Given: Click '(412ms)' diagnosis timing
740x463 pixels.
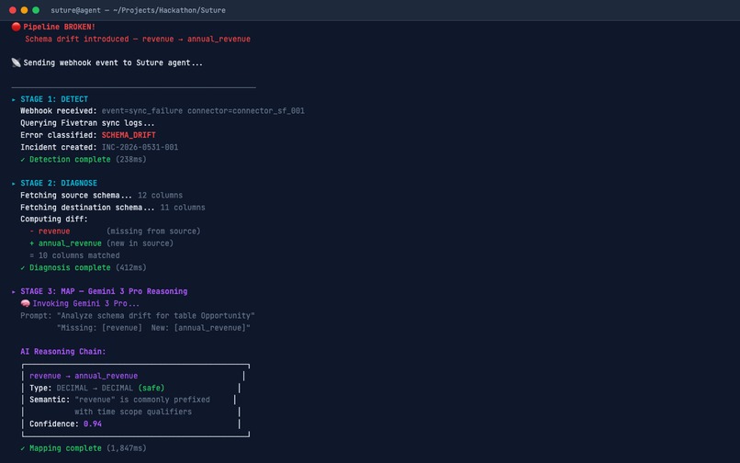Looking at the screenshot, I should click(x=130, y=268).
